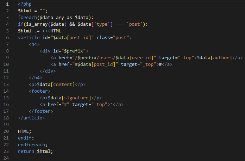Click the "^" caret link text
This screenshot has height=161, width=245.
(x=112, y=105)
